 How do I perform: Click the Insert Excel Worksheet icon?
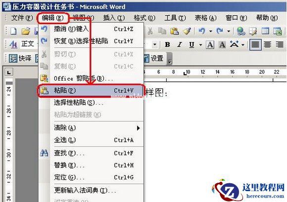[277, 31]
